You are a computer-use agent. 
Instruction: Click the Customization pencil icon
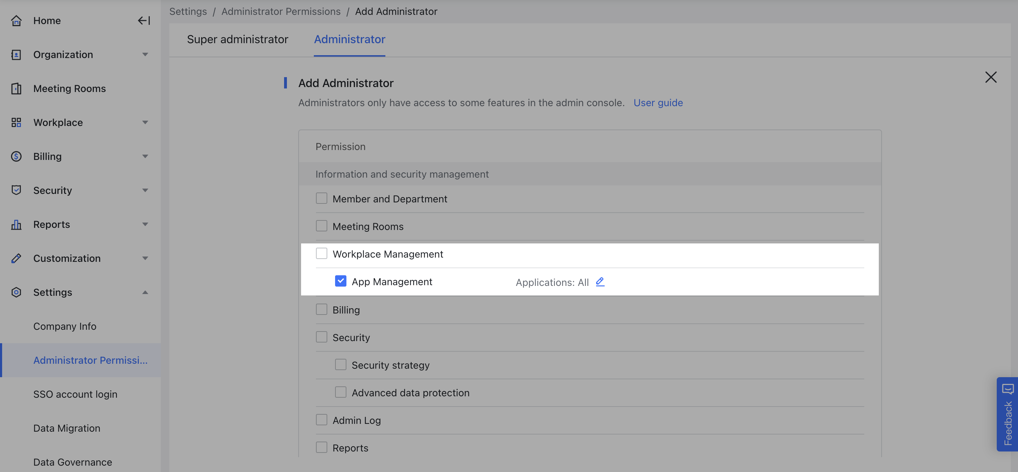pyautogui.click(x=16, y=258)
